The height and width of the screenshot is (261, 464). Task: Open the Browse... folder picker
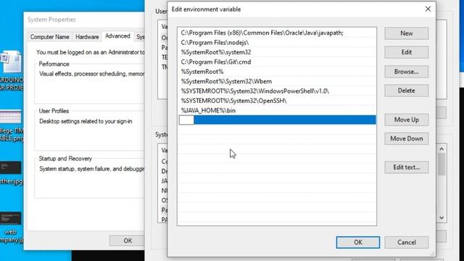point(406,72)
